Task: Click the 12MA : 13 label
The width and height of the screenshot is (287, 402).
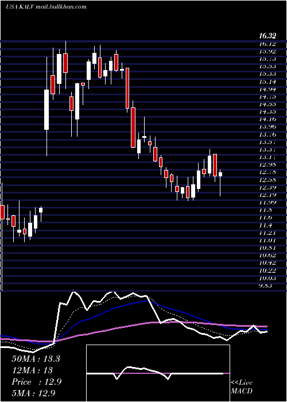Action: [32, 370]
